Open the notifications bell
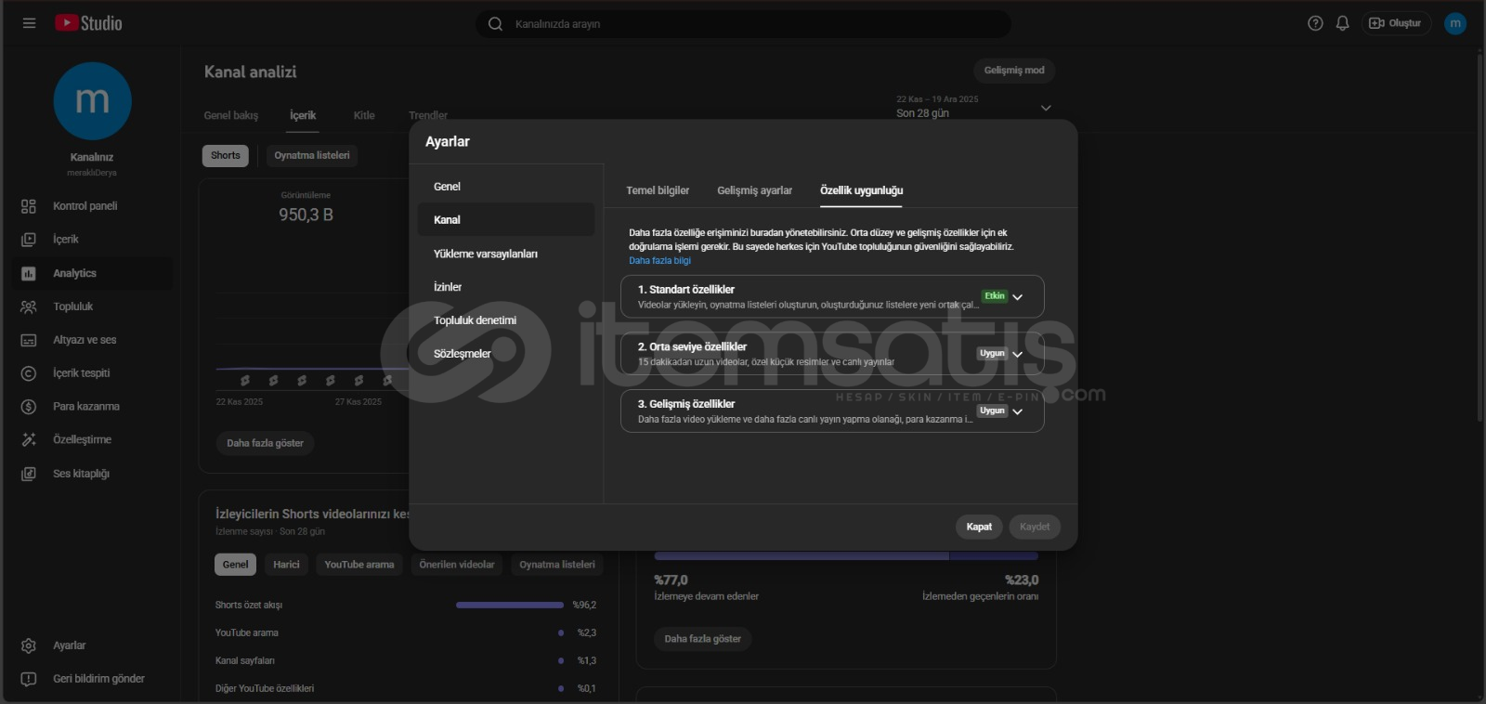 [1342, 23]
